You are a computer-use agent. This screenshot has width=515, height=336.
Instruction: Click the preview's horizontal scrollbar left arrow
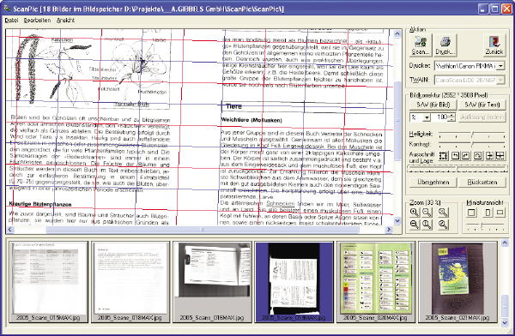point(9,230)
